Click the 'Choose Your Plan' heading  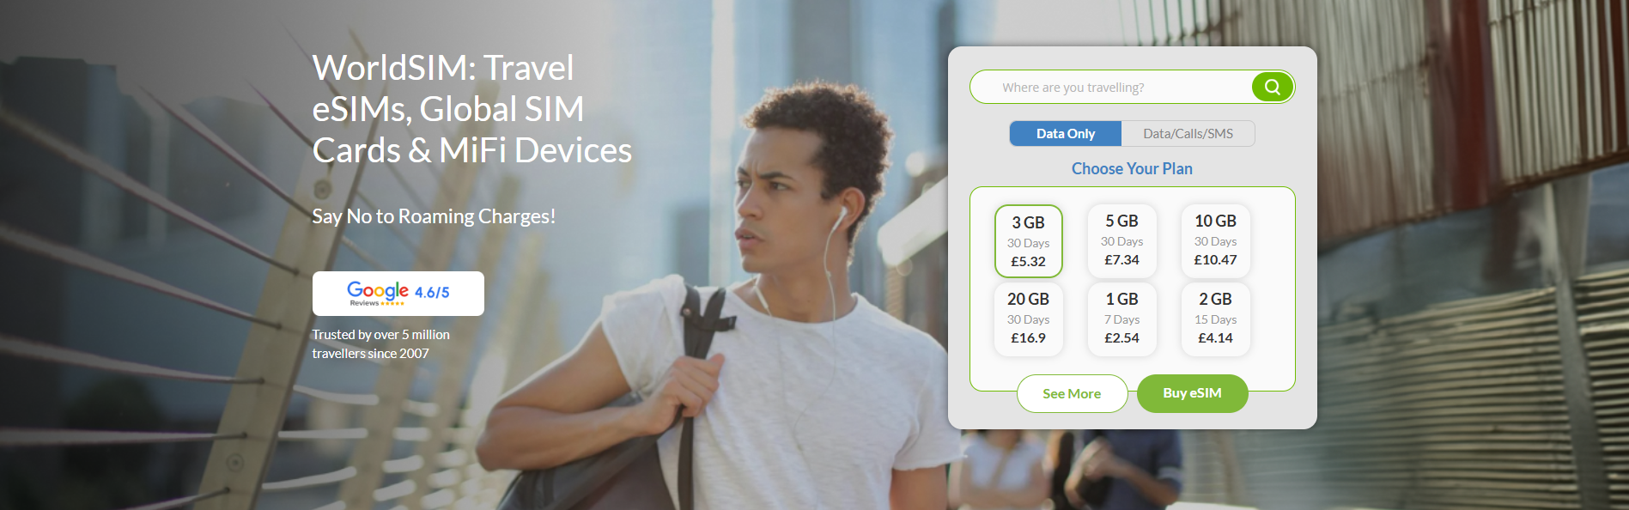(1132, 168)
